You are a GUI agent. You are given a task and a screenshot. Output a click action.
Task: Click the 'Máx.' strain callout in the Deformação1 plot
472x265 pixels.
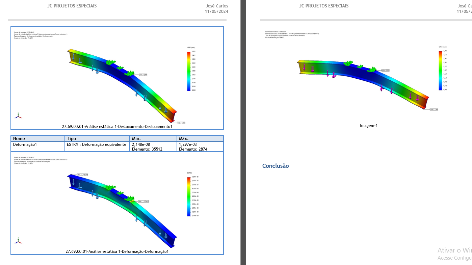143,201
